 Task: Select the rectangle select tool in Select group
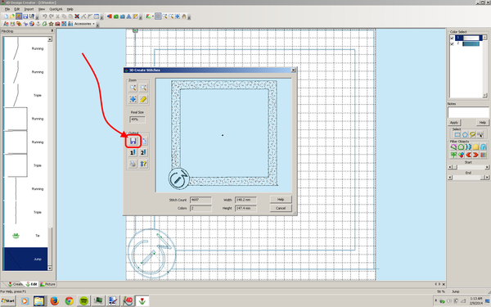coord(457,135)
